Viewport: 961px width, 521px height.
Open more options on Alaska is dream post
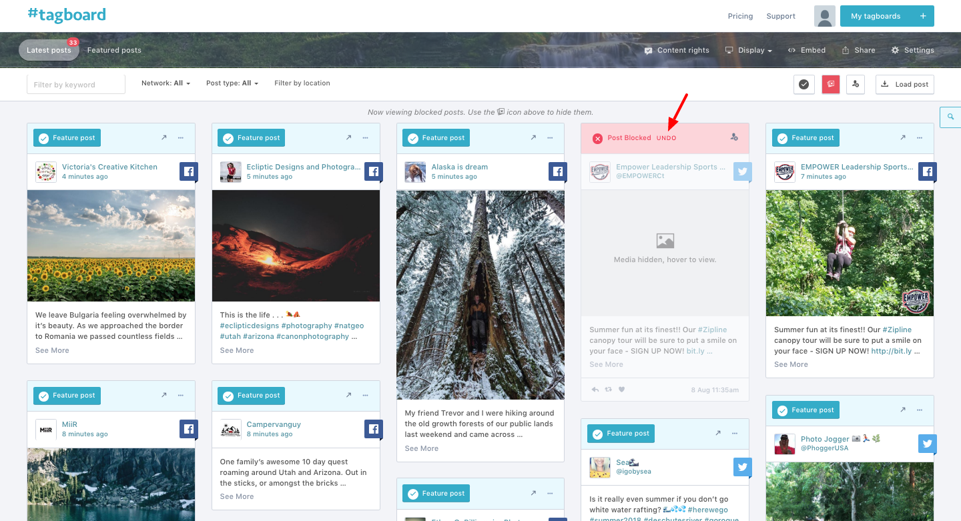[x=551, y=138]
